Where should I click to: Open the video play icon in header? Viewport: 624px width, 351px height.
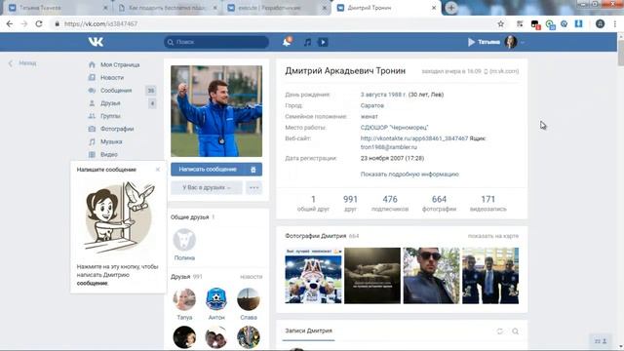click(x=323, y=42)
